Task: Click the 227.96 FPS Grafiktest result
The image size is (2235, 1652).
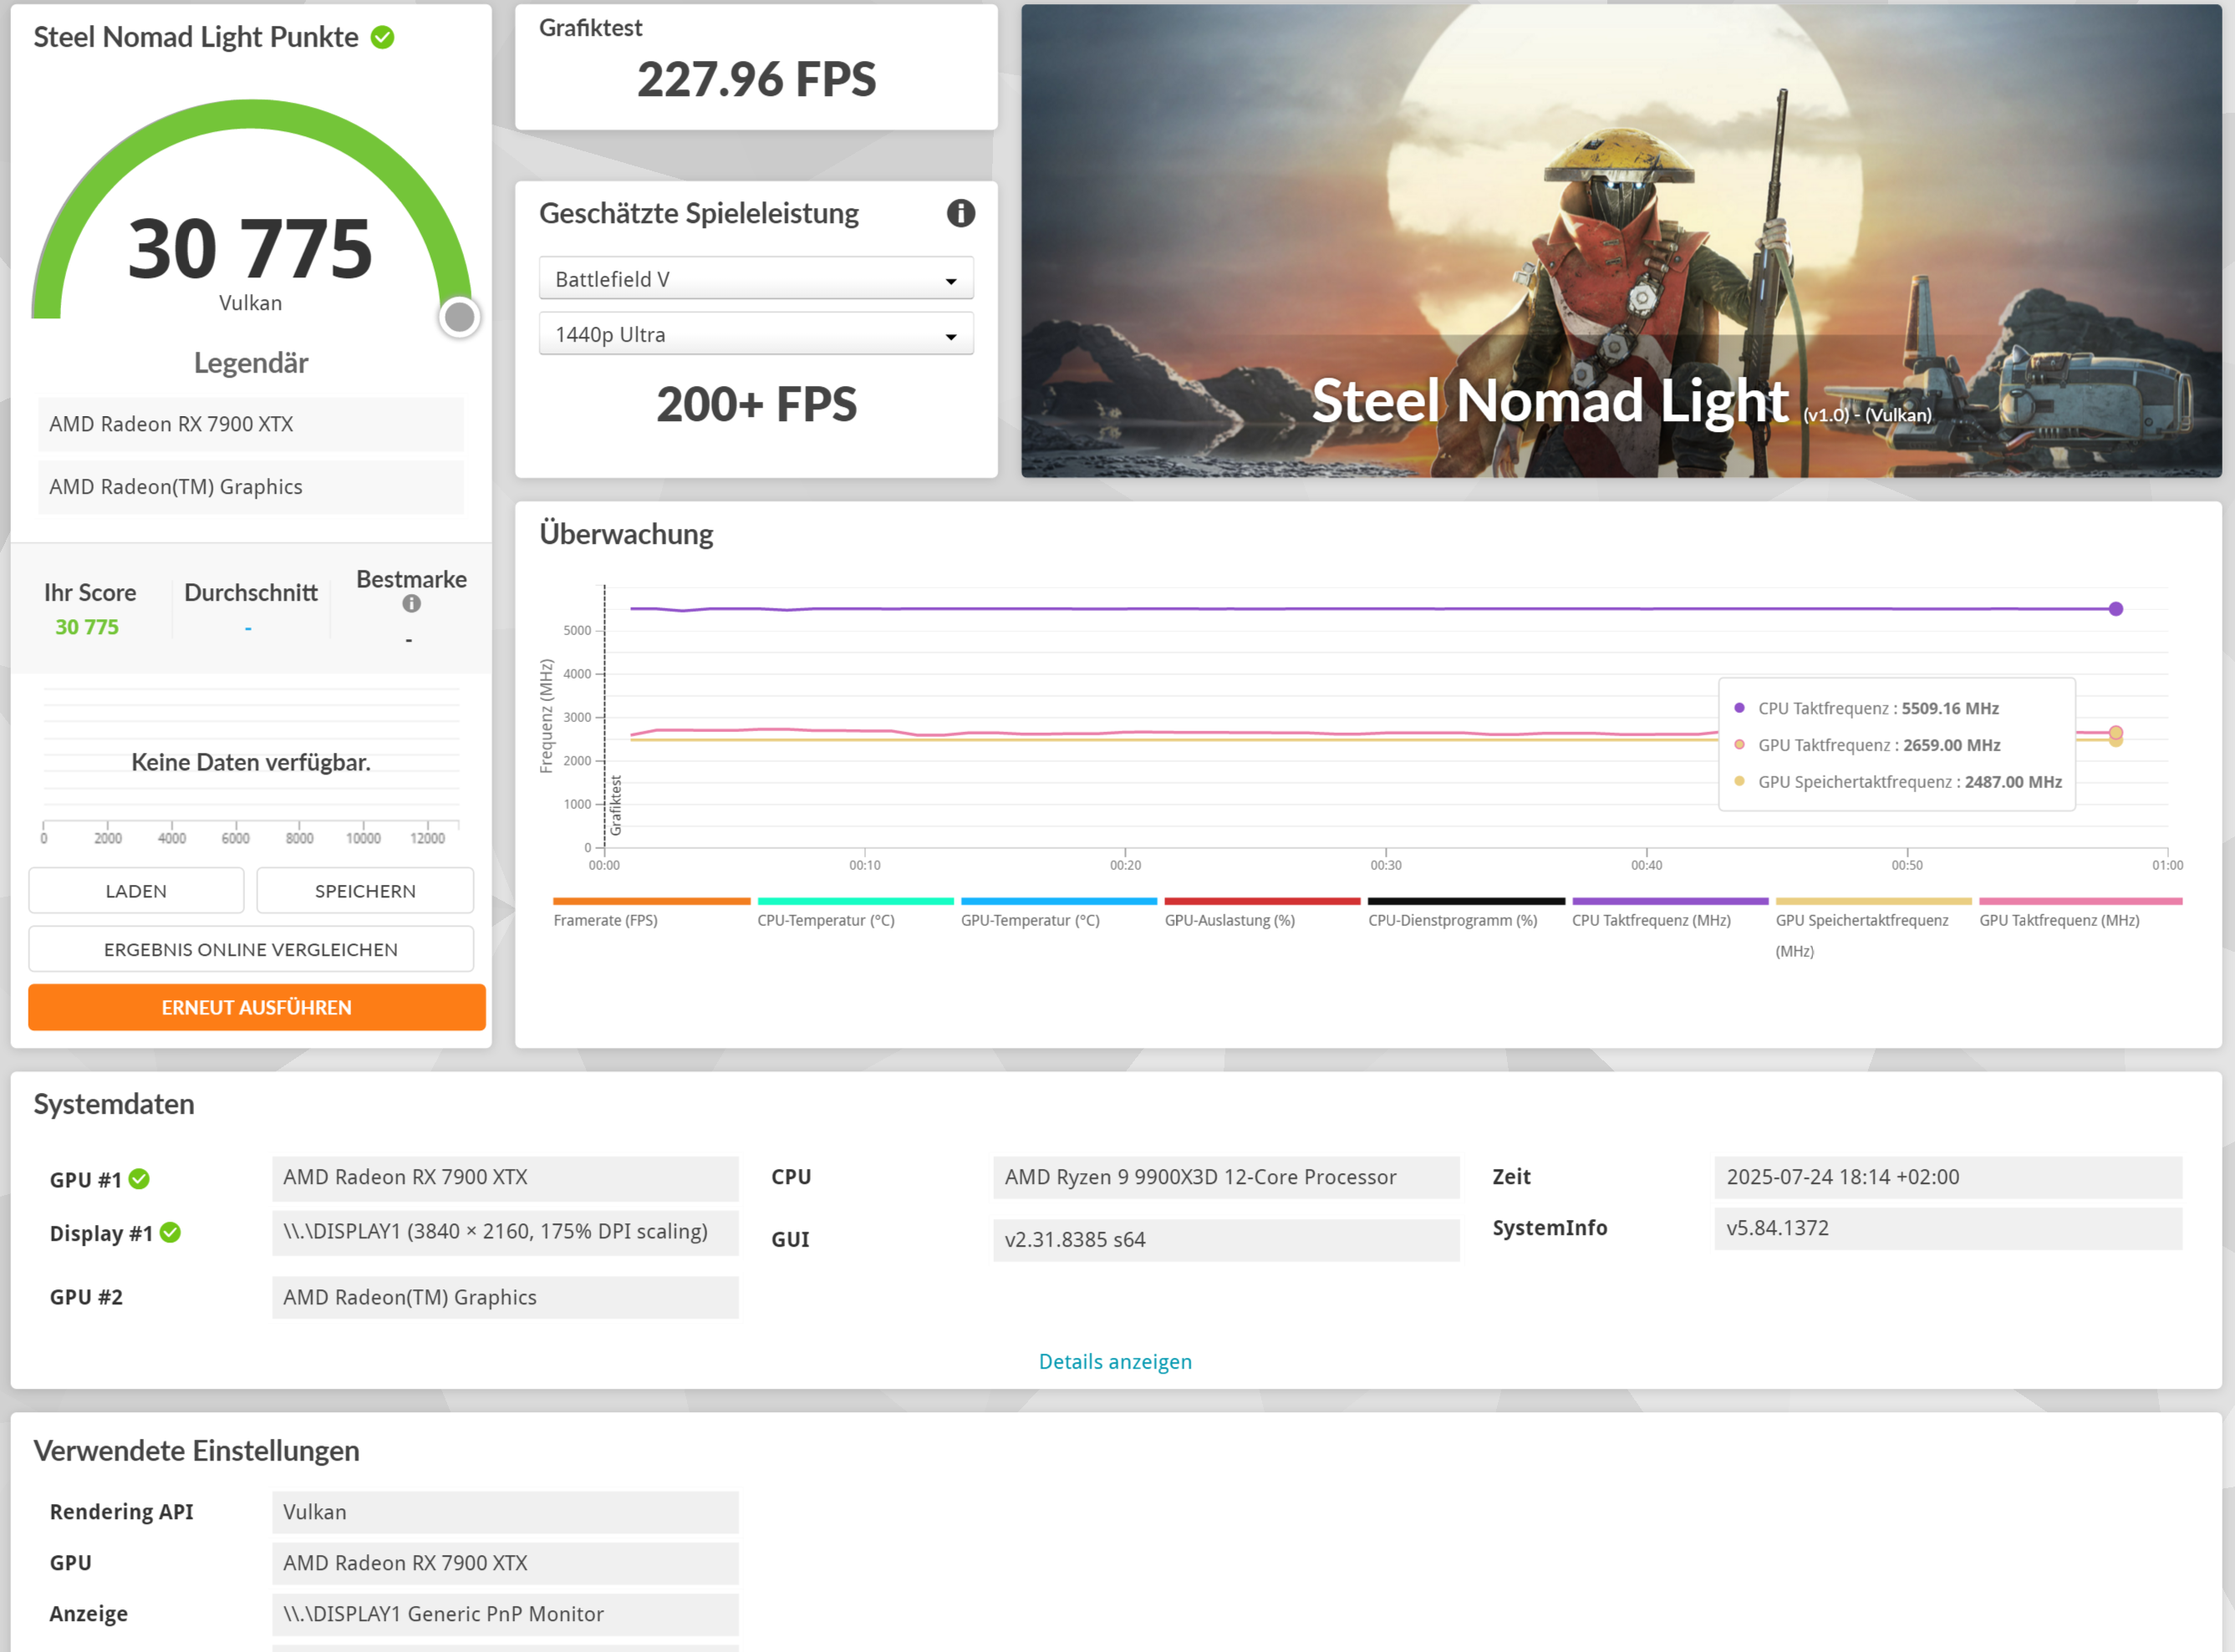Action: click(x=757, y=80)
